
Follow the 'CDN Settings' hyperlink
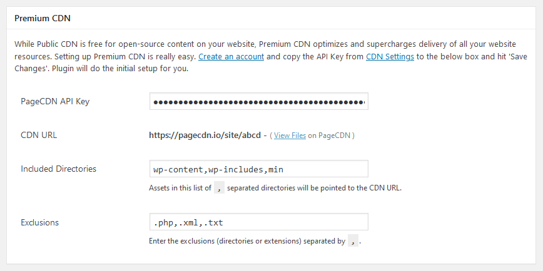[390, 56]
